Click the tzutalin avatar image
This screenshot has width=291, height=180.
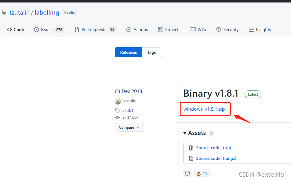[118, 101]
